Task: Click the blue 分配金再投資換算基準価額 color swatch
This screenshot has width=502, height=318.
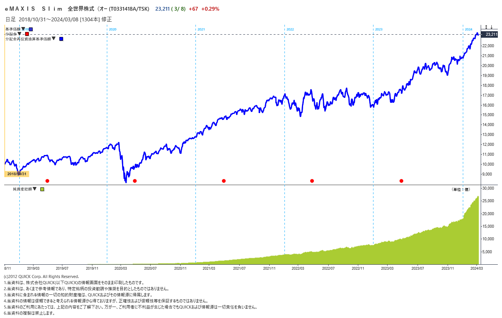Action: (61, 39)
